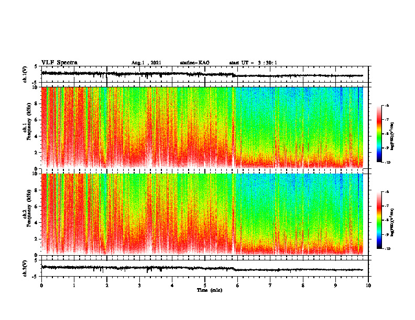Viewport: 415px width, 320px height.
Task: Click time axis tick label "8"
Action: pyautogui.click(x=303, y=285)
